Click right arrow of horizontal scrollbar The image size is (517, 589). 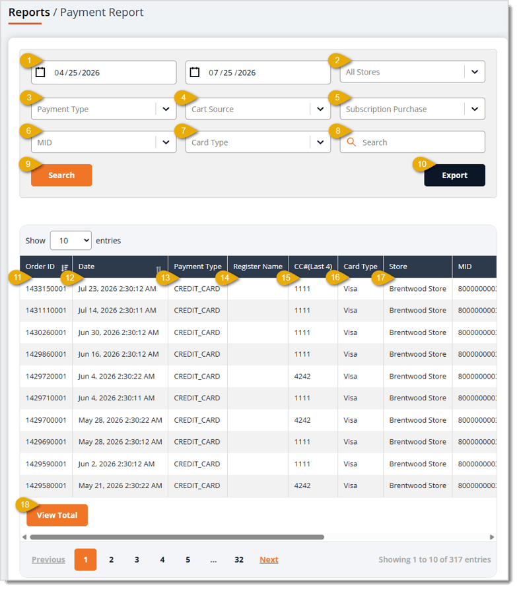tap(492, 537)
